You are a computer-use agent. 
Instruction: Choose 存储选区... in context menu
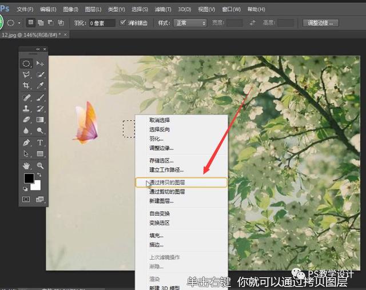click(181, 161)
